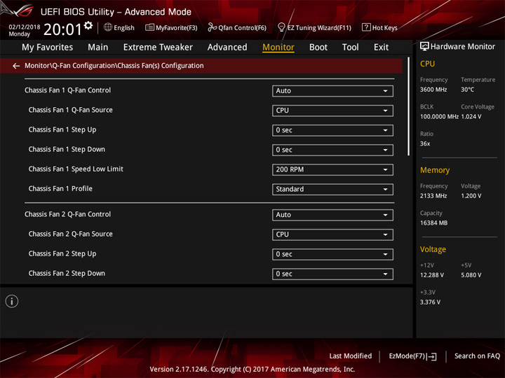This screenshot has width=505, height=378.
Task: Switch to the My Favorites tab
Action: point(48,48)
